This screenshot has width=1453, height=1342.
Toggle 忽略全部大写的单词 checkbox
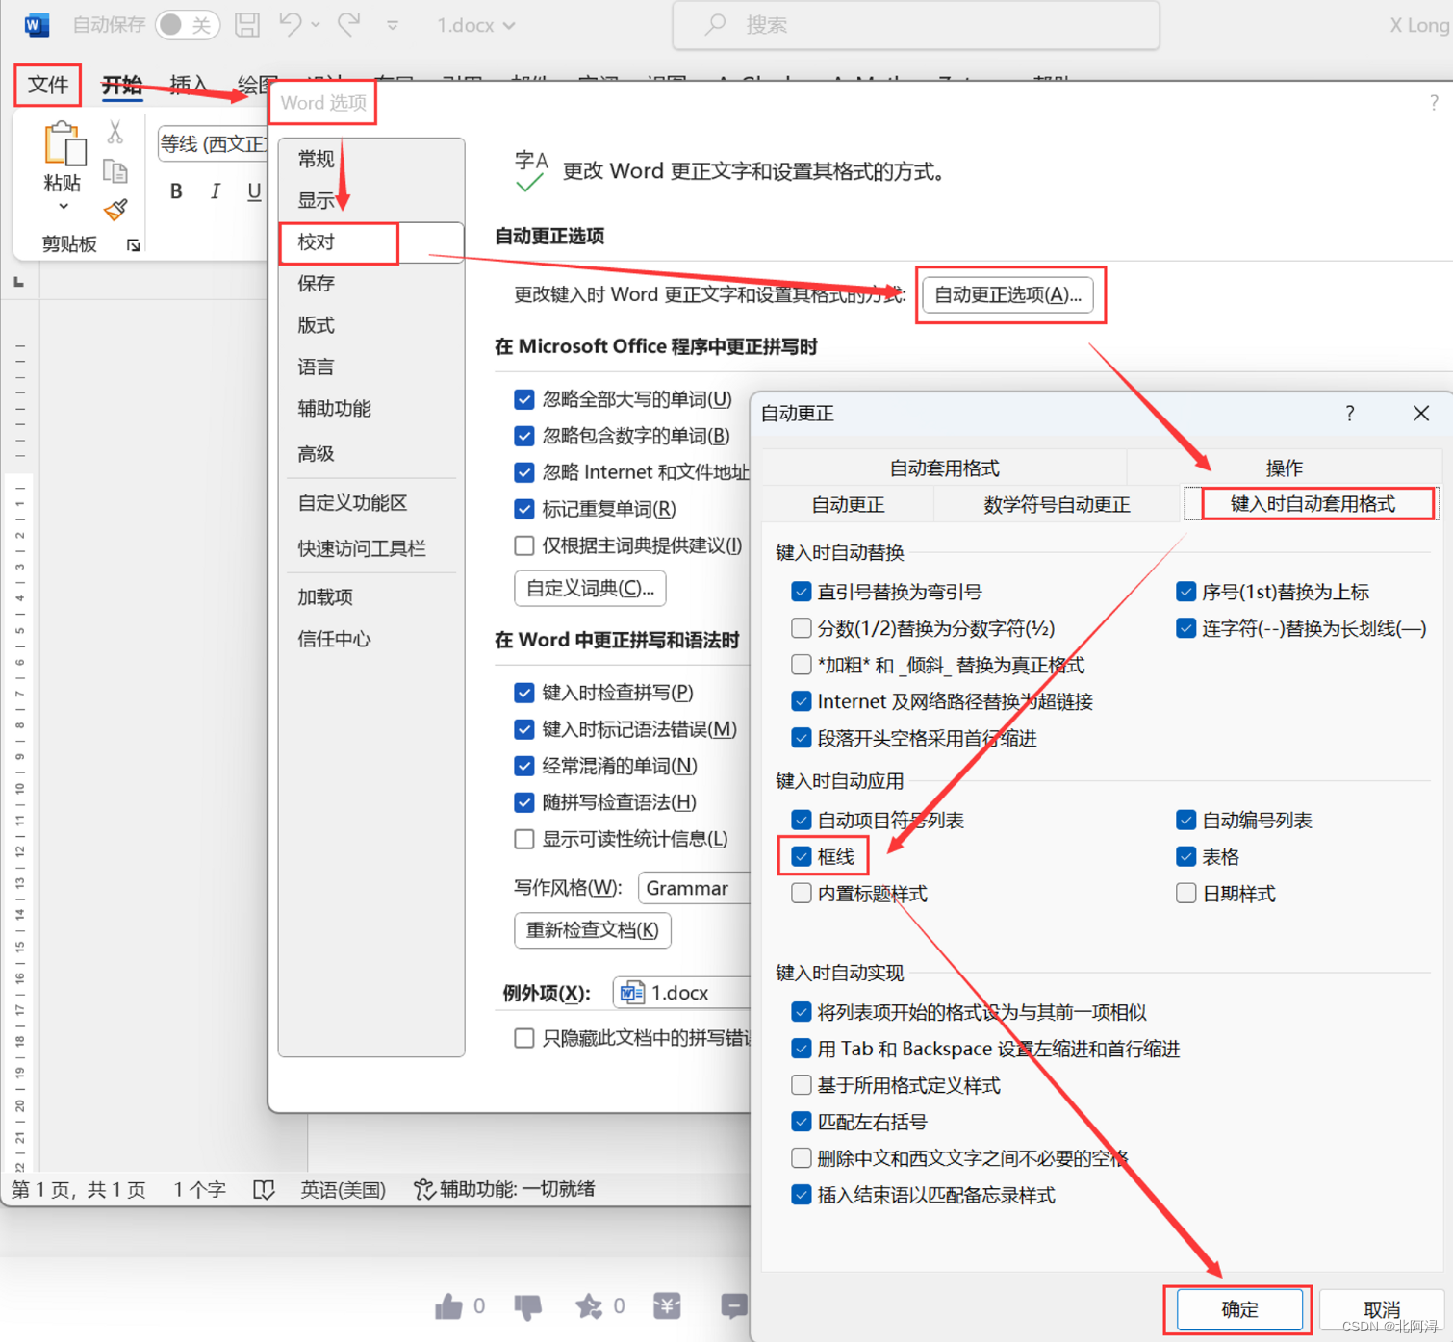[524, 399]
